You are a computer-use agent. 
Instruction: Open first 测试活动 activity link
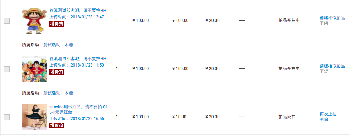click(x=52, y=45)
